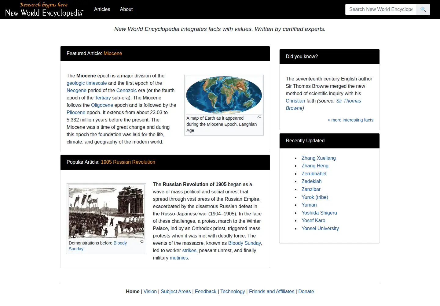This screenshot has height=306, width=440.
Task: Open the Vision footer link
Action: [150, 292]
